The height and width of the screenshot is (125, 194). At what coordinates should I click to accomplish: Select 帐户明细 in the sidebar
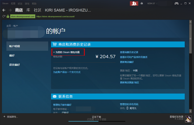click(x=27, y=46)
